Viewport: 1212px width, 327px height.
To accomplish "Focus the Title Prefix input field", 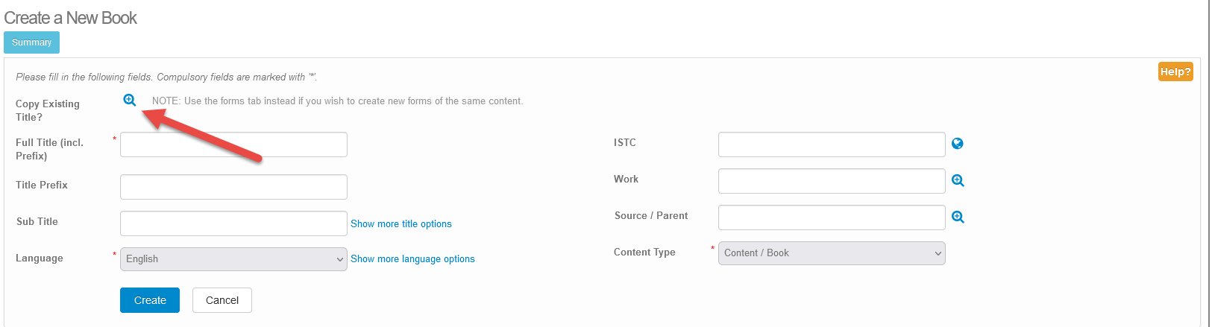I will (233, 187).
